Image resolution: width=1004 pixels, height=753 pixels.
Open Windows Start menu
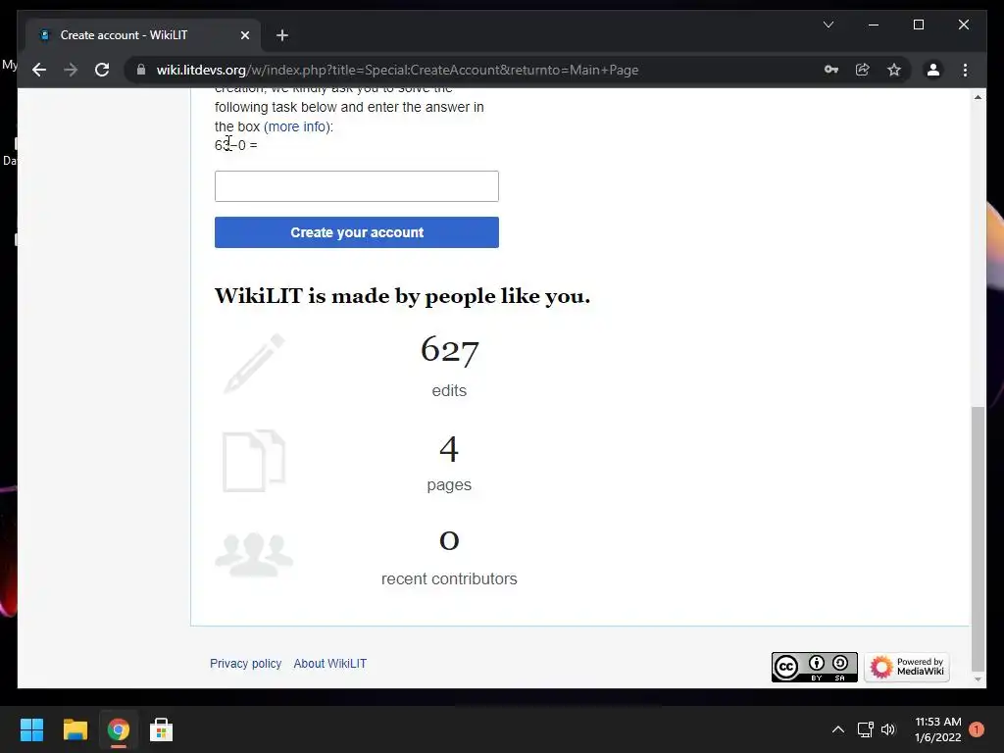tap(31, 729)
